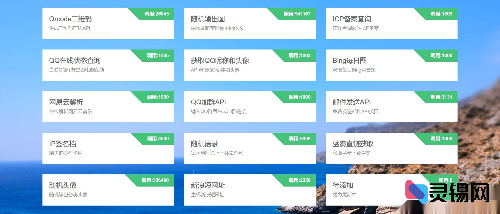Click the description 精美IP签名卡片
The image size is (500, 214).
[x=65, y=153]
